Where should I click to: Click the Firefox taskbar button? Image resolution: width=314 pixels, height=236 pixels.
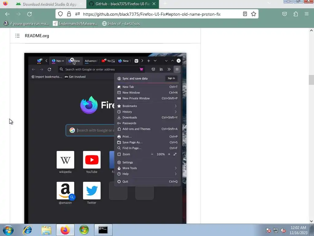point(65,230)
